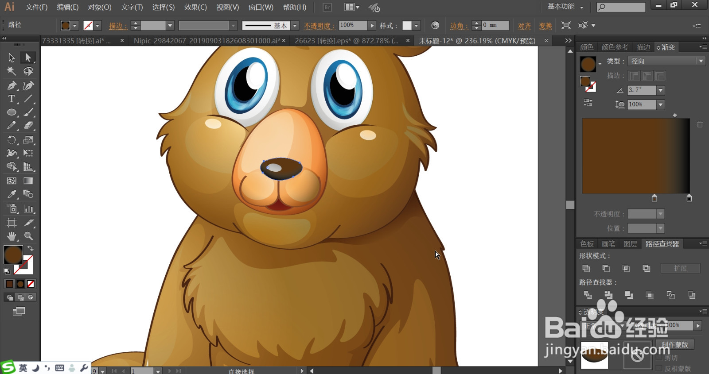Screen dimensions: 709x374
Task: Select the Selection tool (black arrow)
Action: (12, 58)
